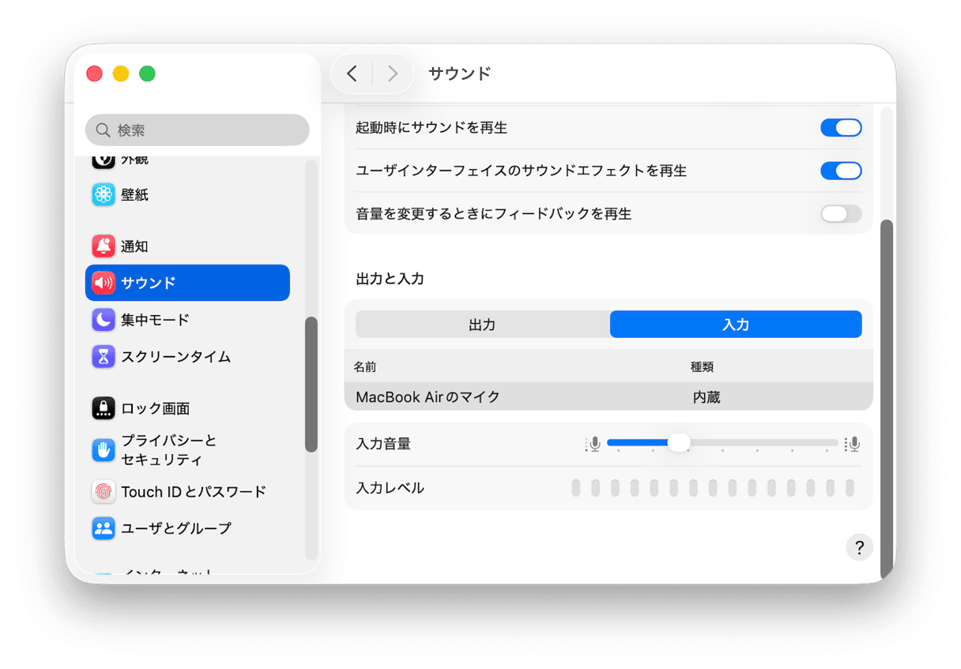Click the Touch ID fingerprint icon
This screenshot has width=961, height=669.
(104, 491)
